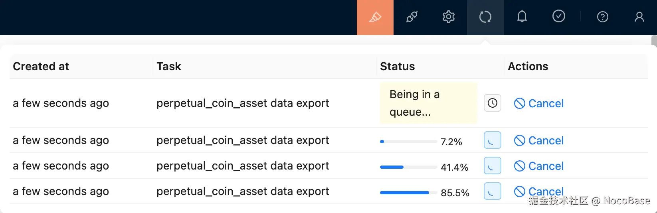657x213 pixels.
Task: Click the loading spinner icon beside 7.2%
Action: point(493,140)
